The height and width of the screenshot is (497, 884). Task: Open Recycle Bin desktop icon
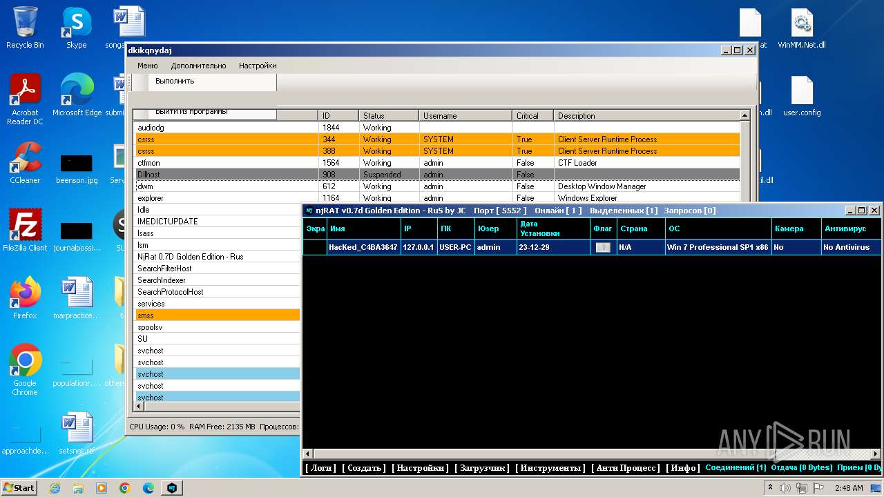tap(25, 28)
